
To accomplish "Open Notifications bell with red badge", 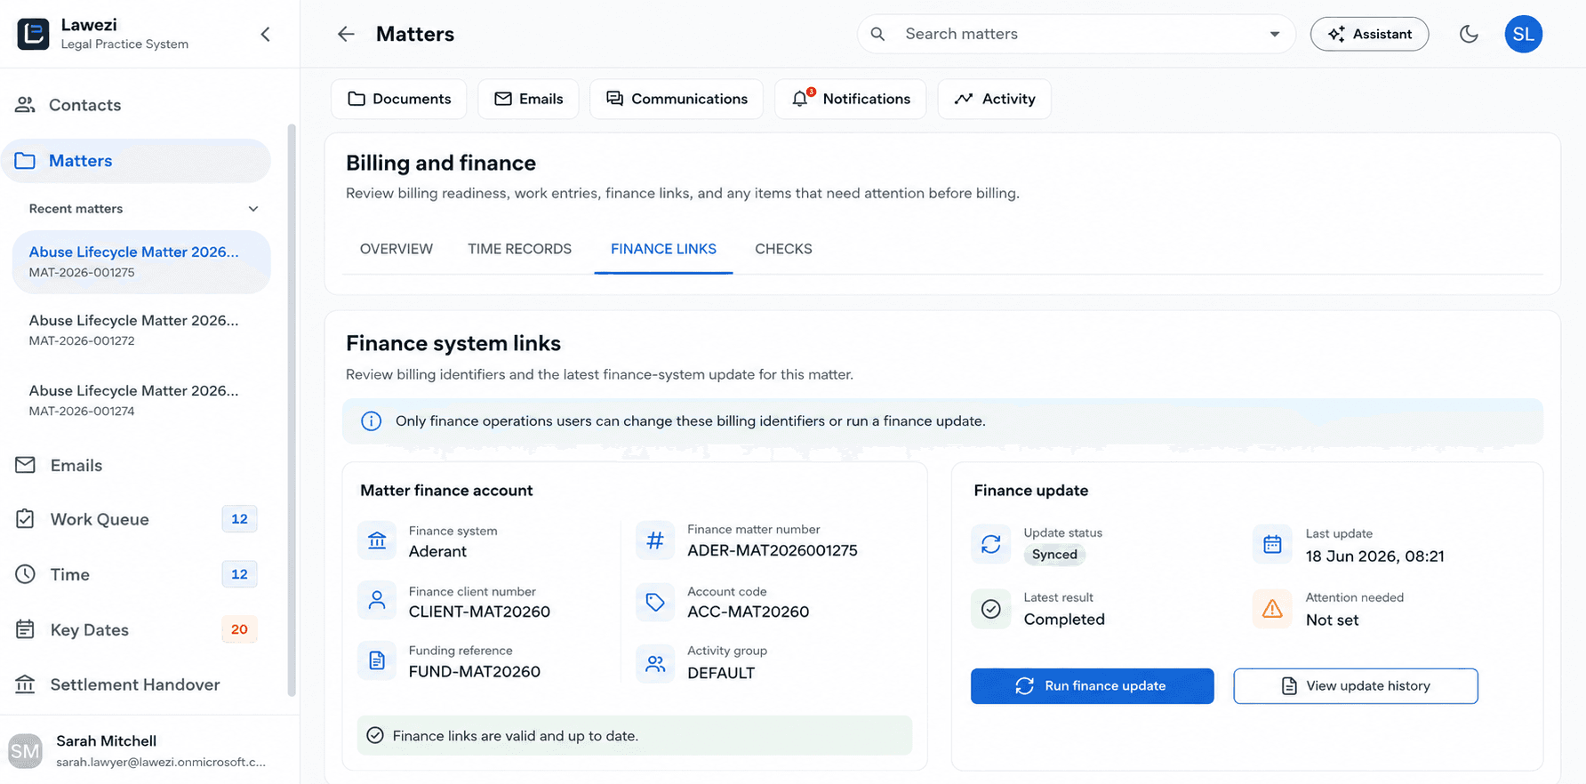I will [x=850, y=99].
